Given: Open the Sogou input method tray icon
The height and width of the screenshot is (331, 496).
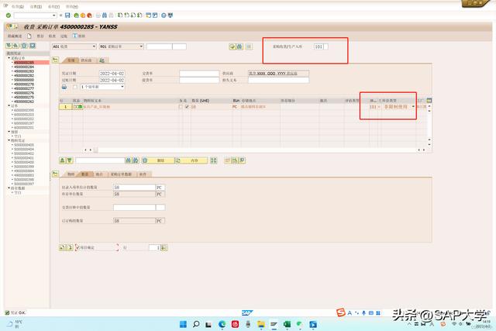Looking at the screenshot, I should pyautogui.click(x=340, y=312).
